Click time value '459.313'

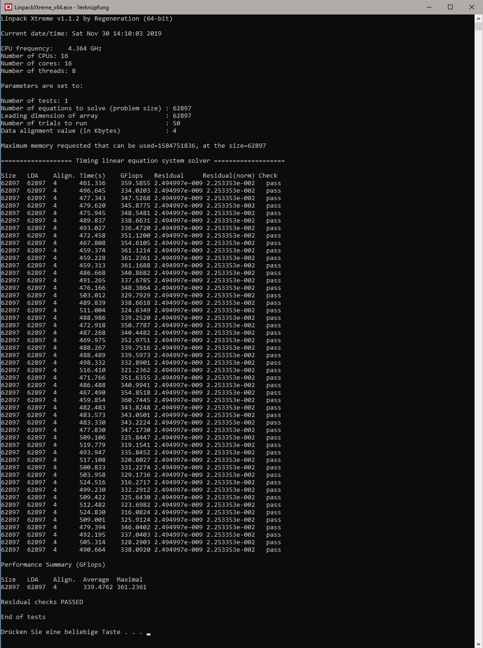coord(92,266)
